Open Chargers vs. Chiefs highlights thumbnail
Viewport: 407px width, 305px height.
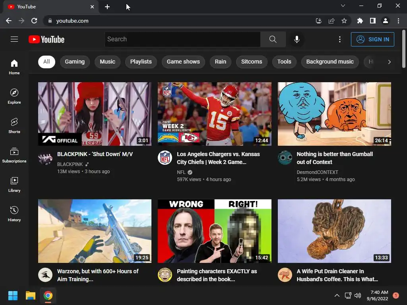click(x=214, y=114)
